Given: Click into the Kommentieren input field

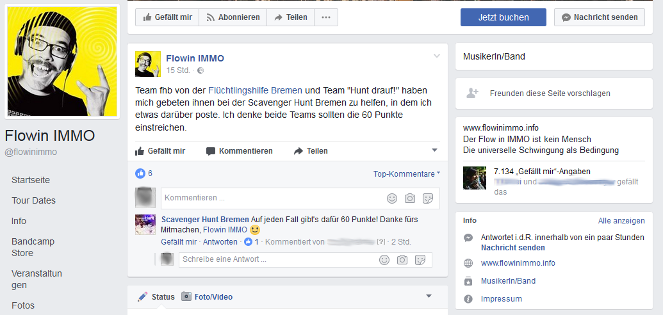Looking at the screenshot, I should 269,198.
